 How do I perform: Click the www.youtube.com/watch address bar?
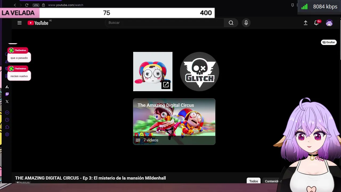pyautogui.click(x=66, y=5)
